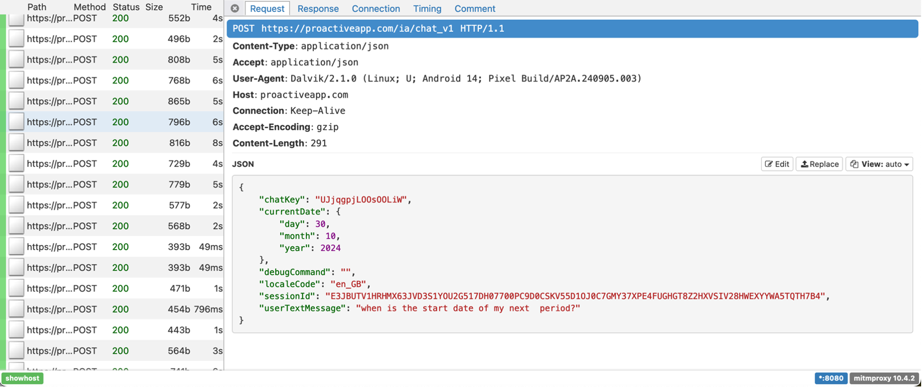The width and height of the screenshot is (924, 388).
Task: Open the View: auto dropdown
Action: click(x=879, y=164)
